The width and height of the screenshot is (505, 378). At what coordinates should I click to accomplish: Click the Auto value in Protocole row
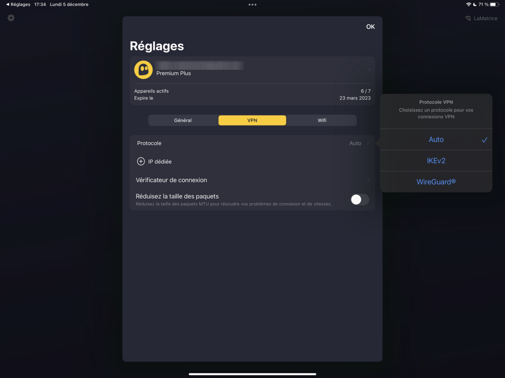[x=355, y=143]
